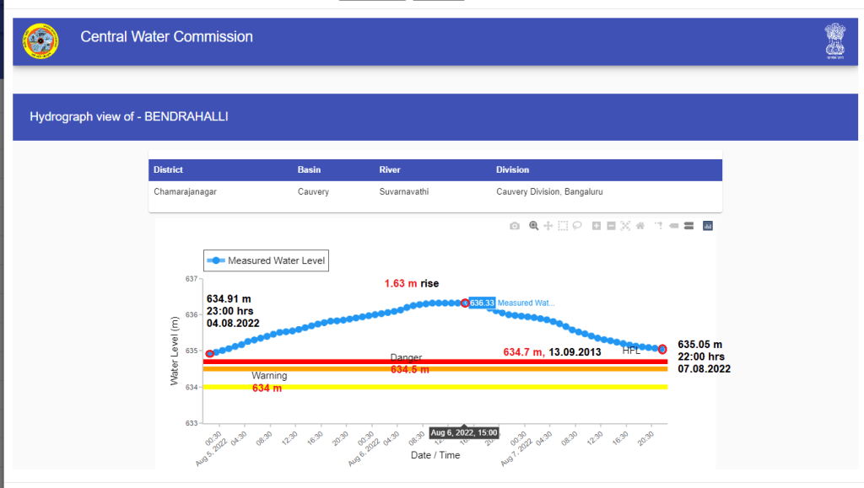Viewport: 864px width, 488px height.
Task: Enable compare data on hover
Action: pyautogui.click(x=688, y=226)
